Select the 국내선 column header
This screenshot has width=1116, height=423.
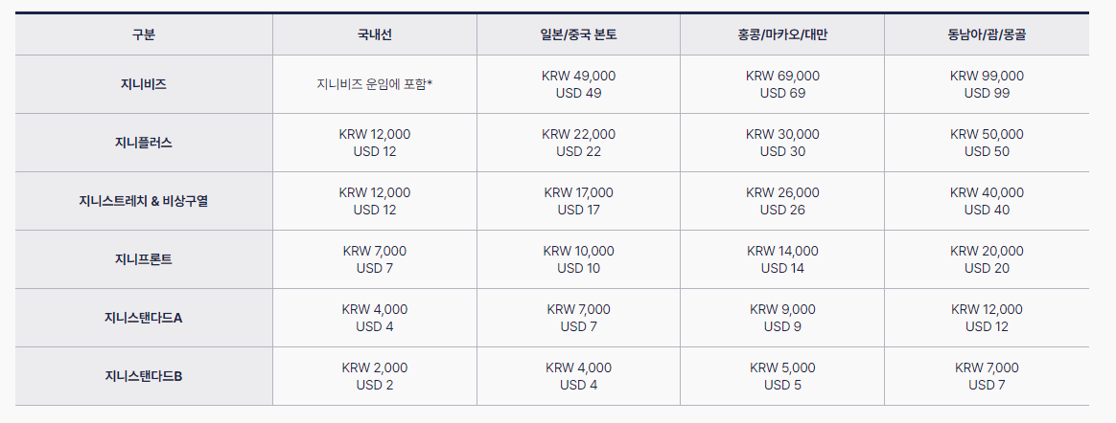374,34
